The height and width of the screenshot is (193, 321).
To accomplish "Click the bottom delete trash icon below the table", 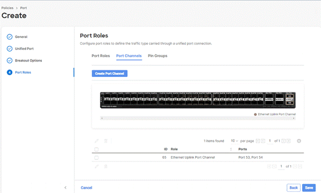I will [106, 166].
